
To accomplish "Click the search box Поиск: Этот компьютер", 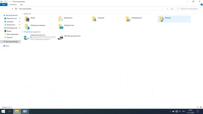I will tap(188, 9).
